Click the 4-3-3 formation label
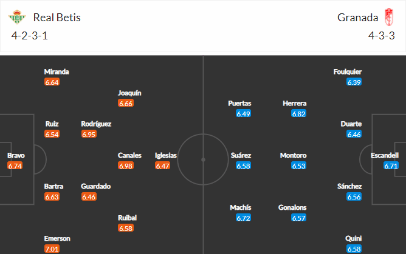Image resolution: width=406 pixels, height=254 pixels. 382,36
